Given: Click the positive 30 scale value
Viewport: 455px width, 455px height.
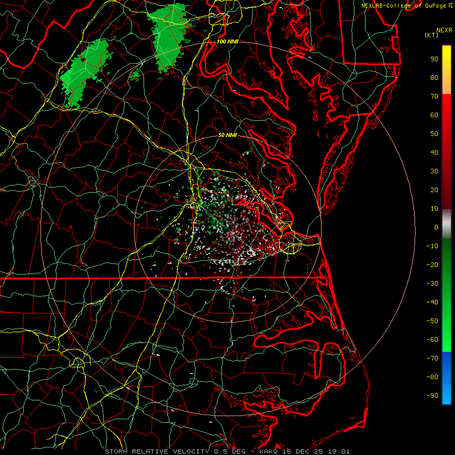Looking at the screenshot, I should tap(434, 171).
